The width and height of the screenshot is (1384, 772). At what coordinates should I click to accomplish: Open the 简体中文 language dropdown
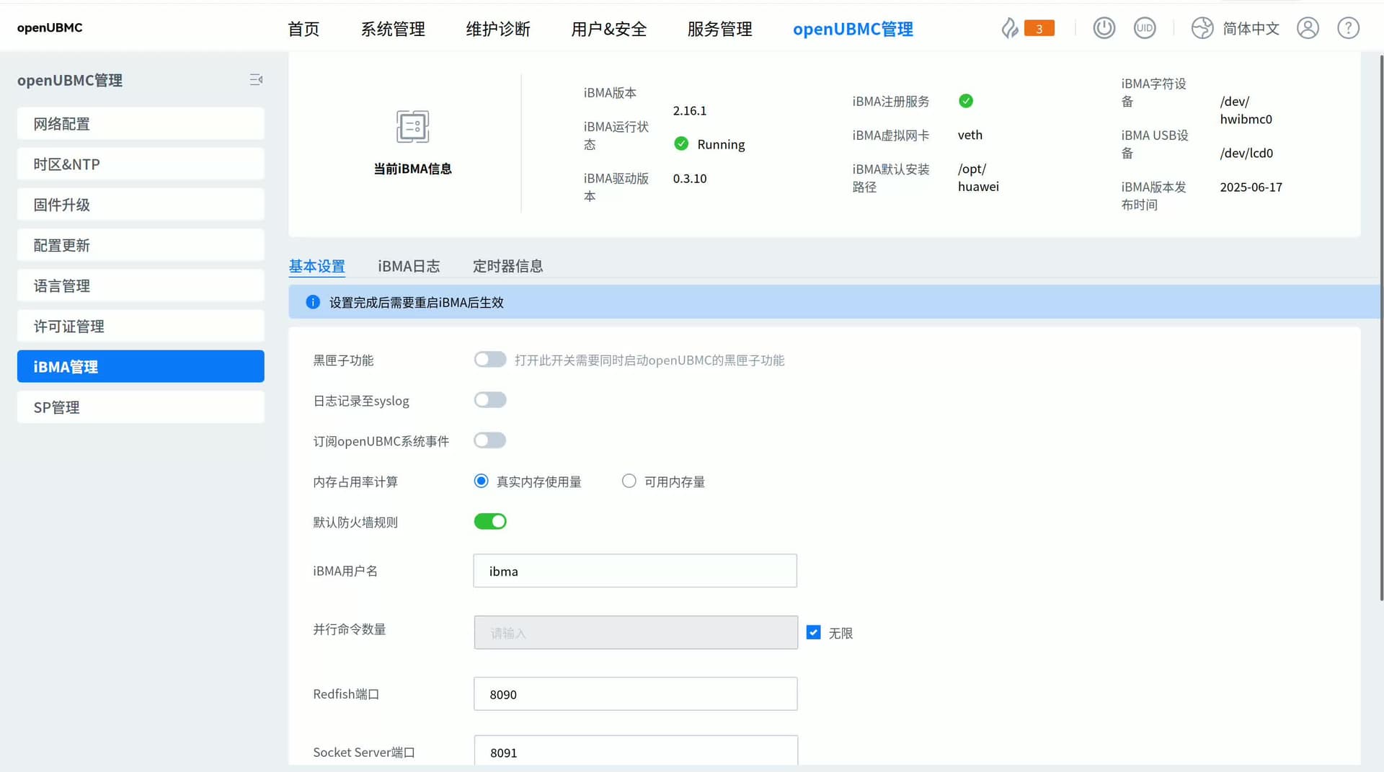(x=1251, y=28)
